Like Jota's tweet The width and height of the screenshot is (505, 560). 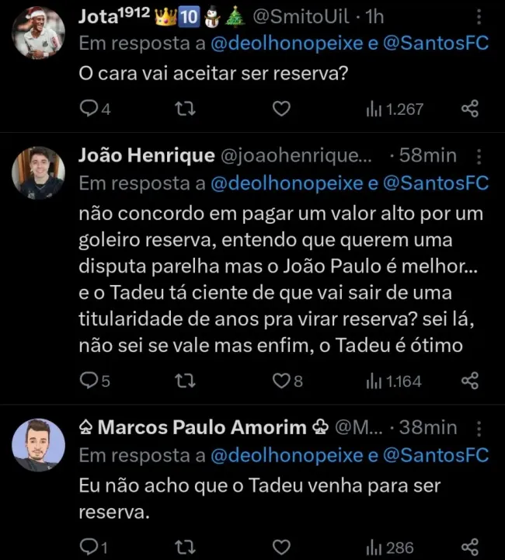281,109
